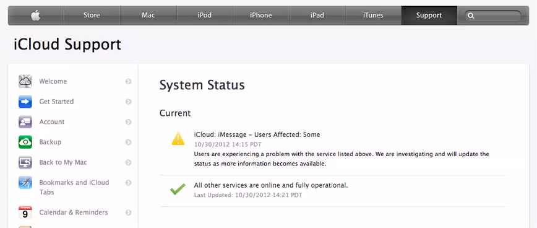Expand the Calendar & Reminders arrow
Image resolution: width=537 pixels, height=228 pixels.
click(129, 213)
